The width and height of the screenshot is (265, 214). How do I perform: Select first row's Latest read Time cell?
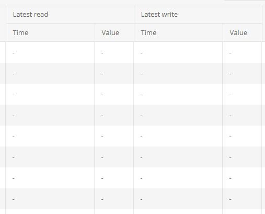coord(50,52)
